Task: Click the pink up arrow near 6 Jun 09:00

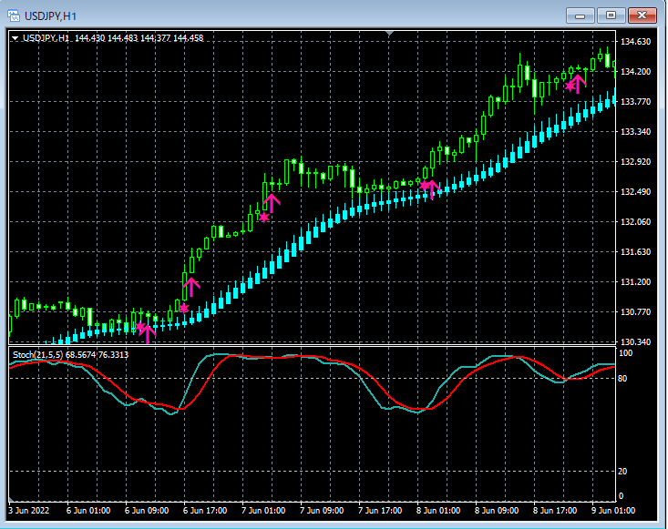Action: [148, 332]
